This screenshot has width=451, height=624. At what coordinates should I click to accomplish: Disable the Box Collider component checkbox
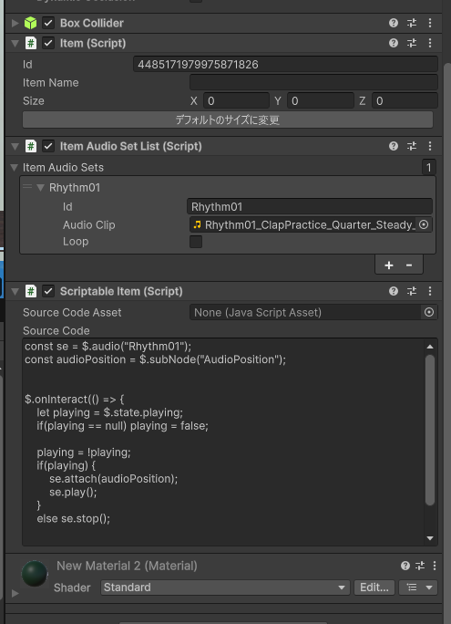[48, 23]
